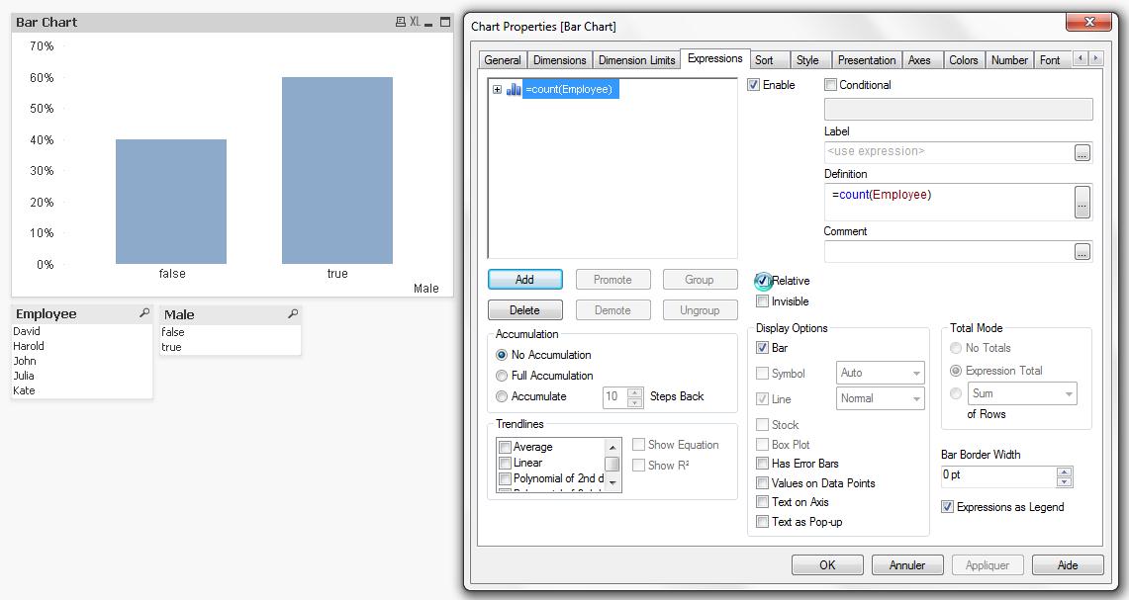1129x600 pixels.
Task: Click in the Comment field
Action: pyautogui.click(x=949, y=252)
